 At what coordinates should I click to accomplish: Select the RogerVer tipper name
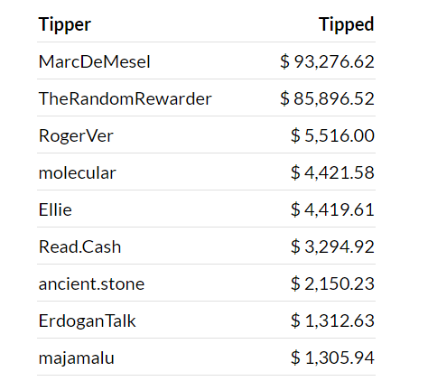coord(76,136)
